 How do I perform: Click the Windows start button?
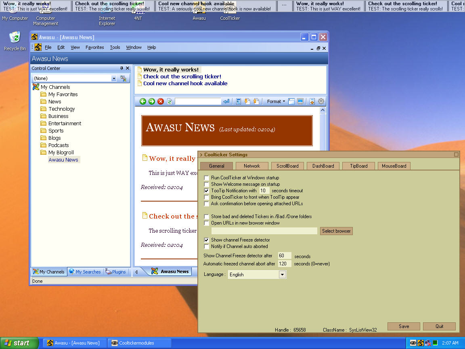pyautogui.click(x=19, y=343)
